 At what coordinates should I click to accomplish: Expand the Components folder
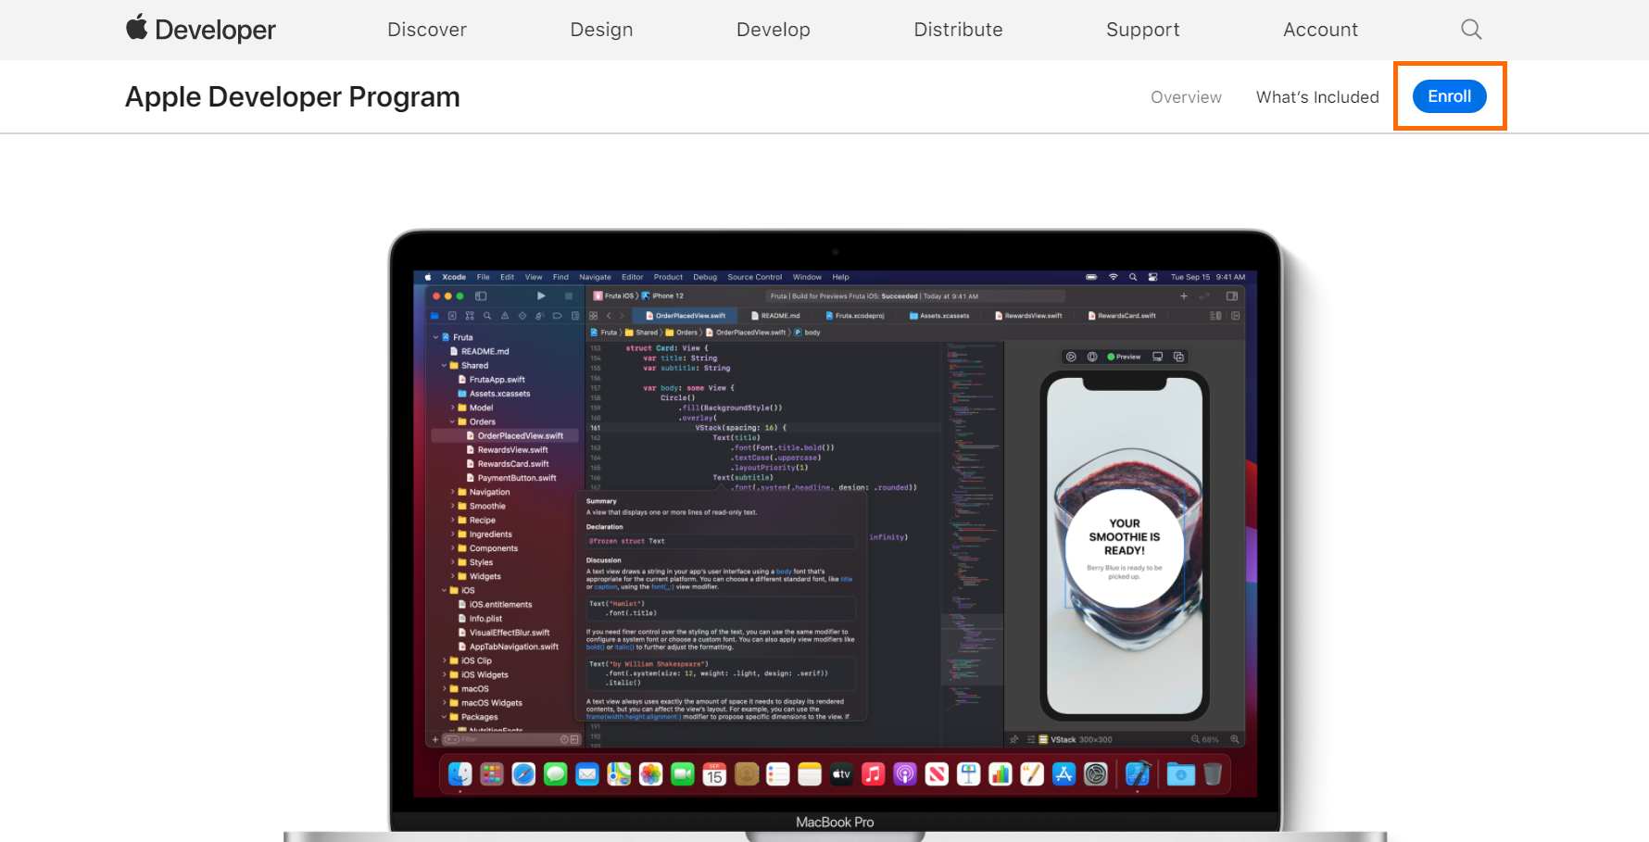453,548
